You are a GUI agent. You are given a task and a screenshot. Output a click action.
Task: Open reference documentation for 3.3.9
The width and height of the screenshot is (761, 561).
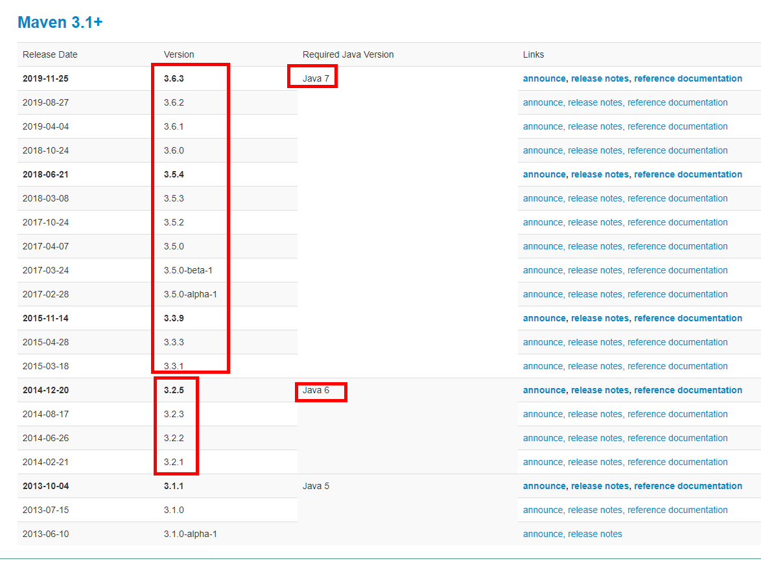coord(688,319)
